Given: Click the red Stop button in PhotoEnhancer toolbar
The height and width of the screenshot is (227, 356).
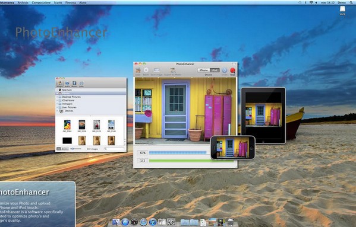Looking at the screenshot, I should click(232, 71).
